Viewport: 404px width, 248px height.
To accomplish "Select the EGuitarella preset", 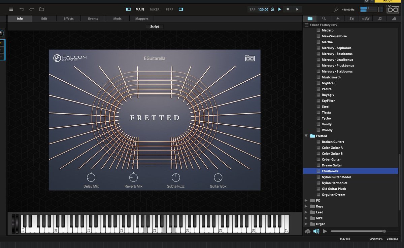I will click(350, 171).
